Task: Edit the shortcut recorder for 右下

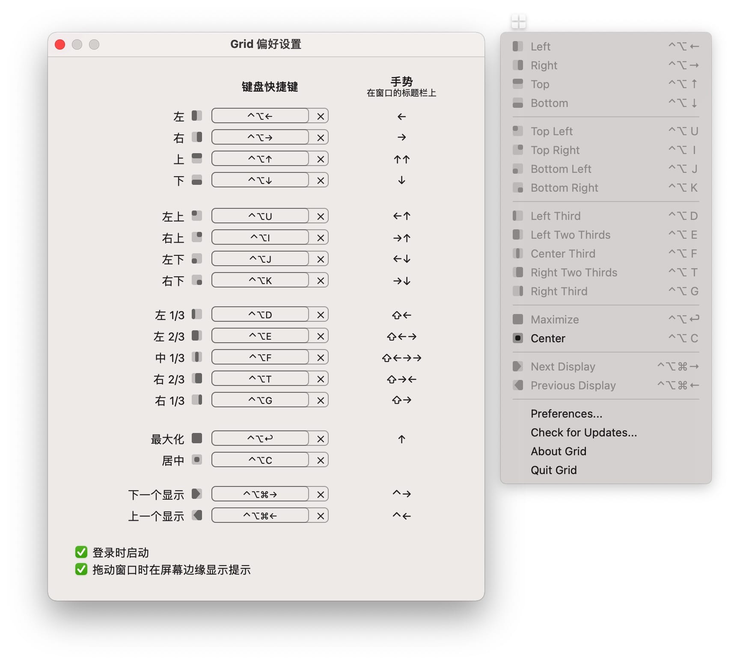Action: pos(260,281)
